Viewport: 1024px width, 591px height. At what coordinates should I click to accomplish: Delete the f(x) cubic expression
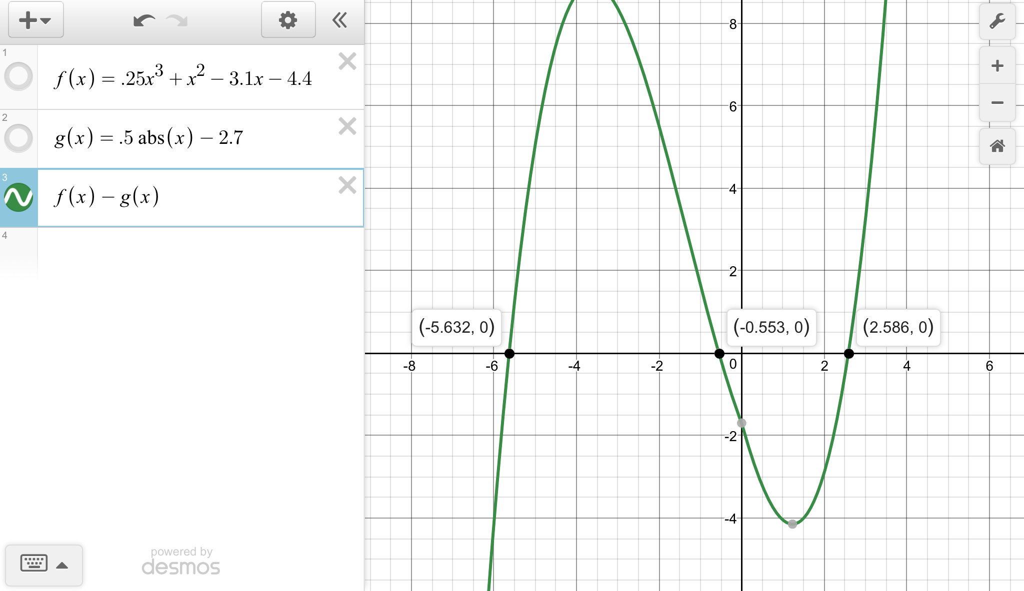pyautogui.click(x=347, y=61)
